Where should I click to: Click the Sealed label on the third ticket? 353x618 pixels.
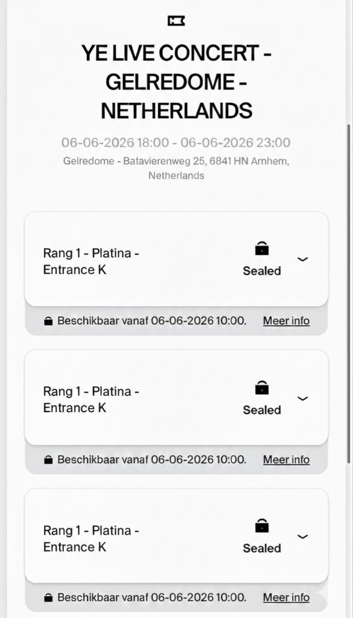[x=261, y=548]
